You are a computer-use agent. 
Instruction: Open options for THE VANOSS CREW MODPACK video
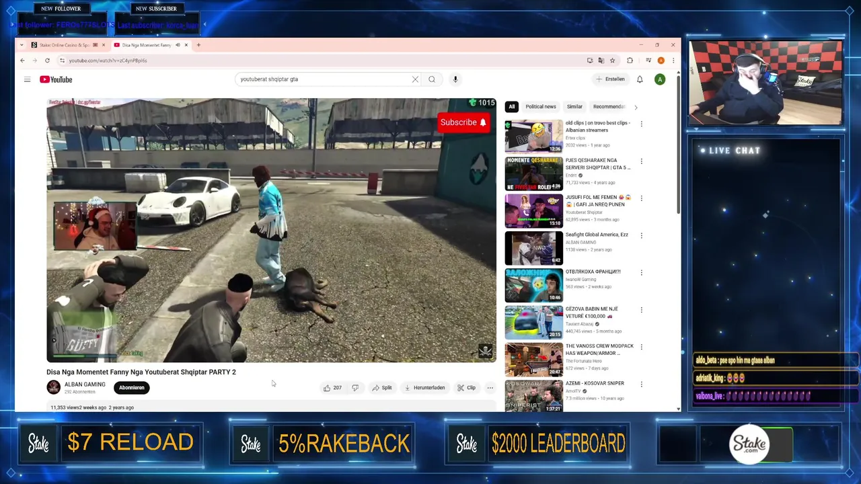[x=641, y=347]
